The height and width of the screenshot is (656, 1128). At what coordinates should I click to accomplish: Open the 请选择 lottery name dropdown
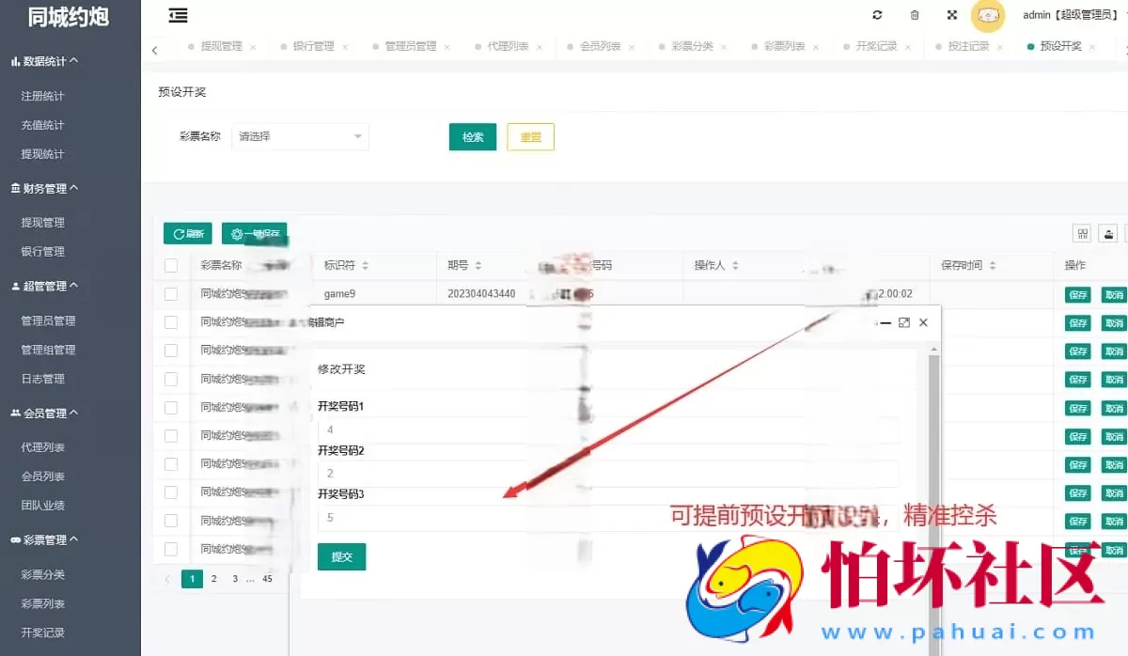point(299,136)
